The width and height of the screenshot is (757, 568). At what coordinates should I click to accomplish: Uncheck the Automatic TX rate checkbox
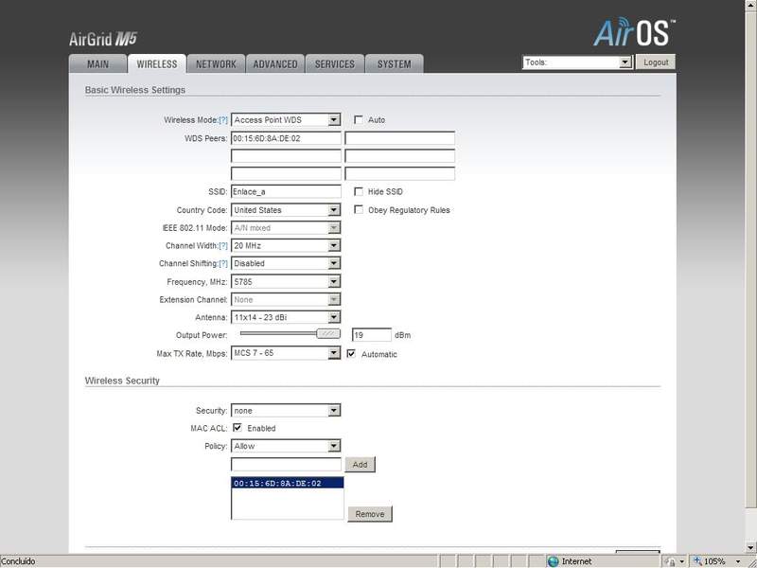pos(351,353)
